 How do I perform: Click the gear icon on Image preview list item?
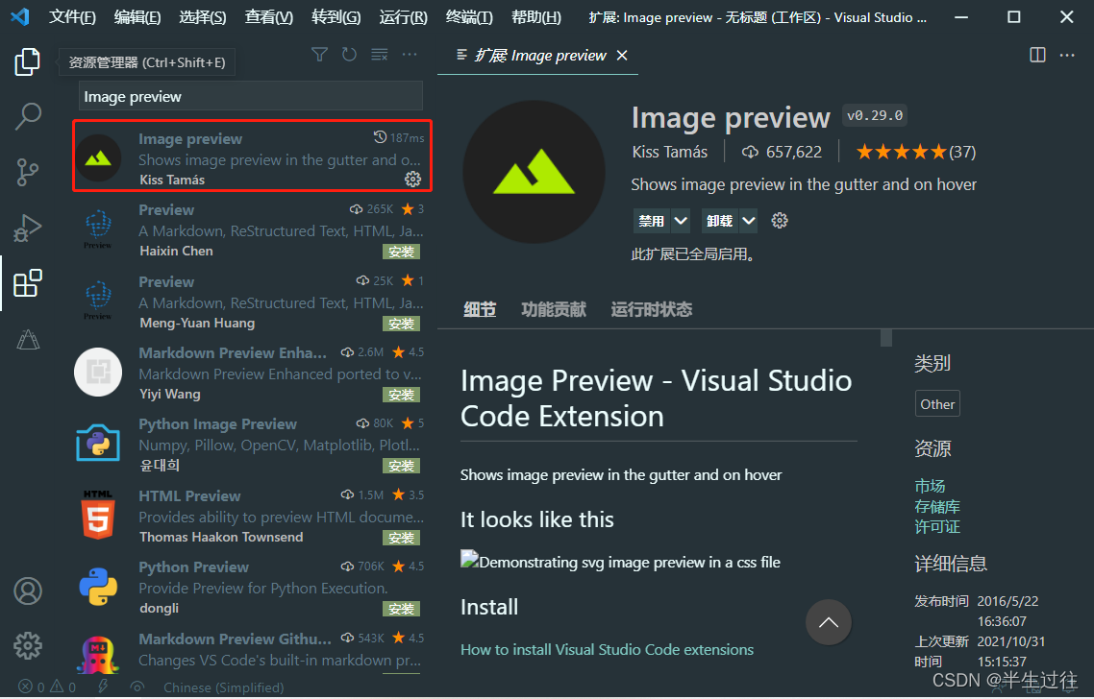coord(413,180)
